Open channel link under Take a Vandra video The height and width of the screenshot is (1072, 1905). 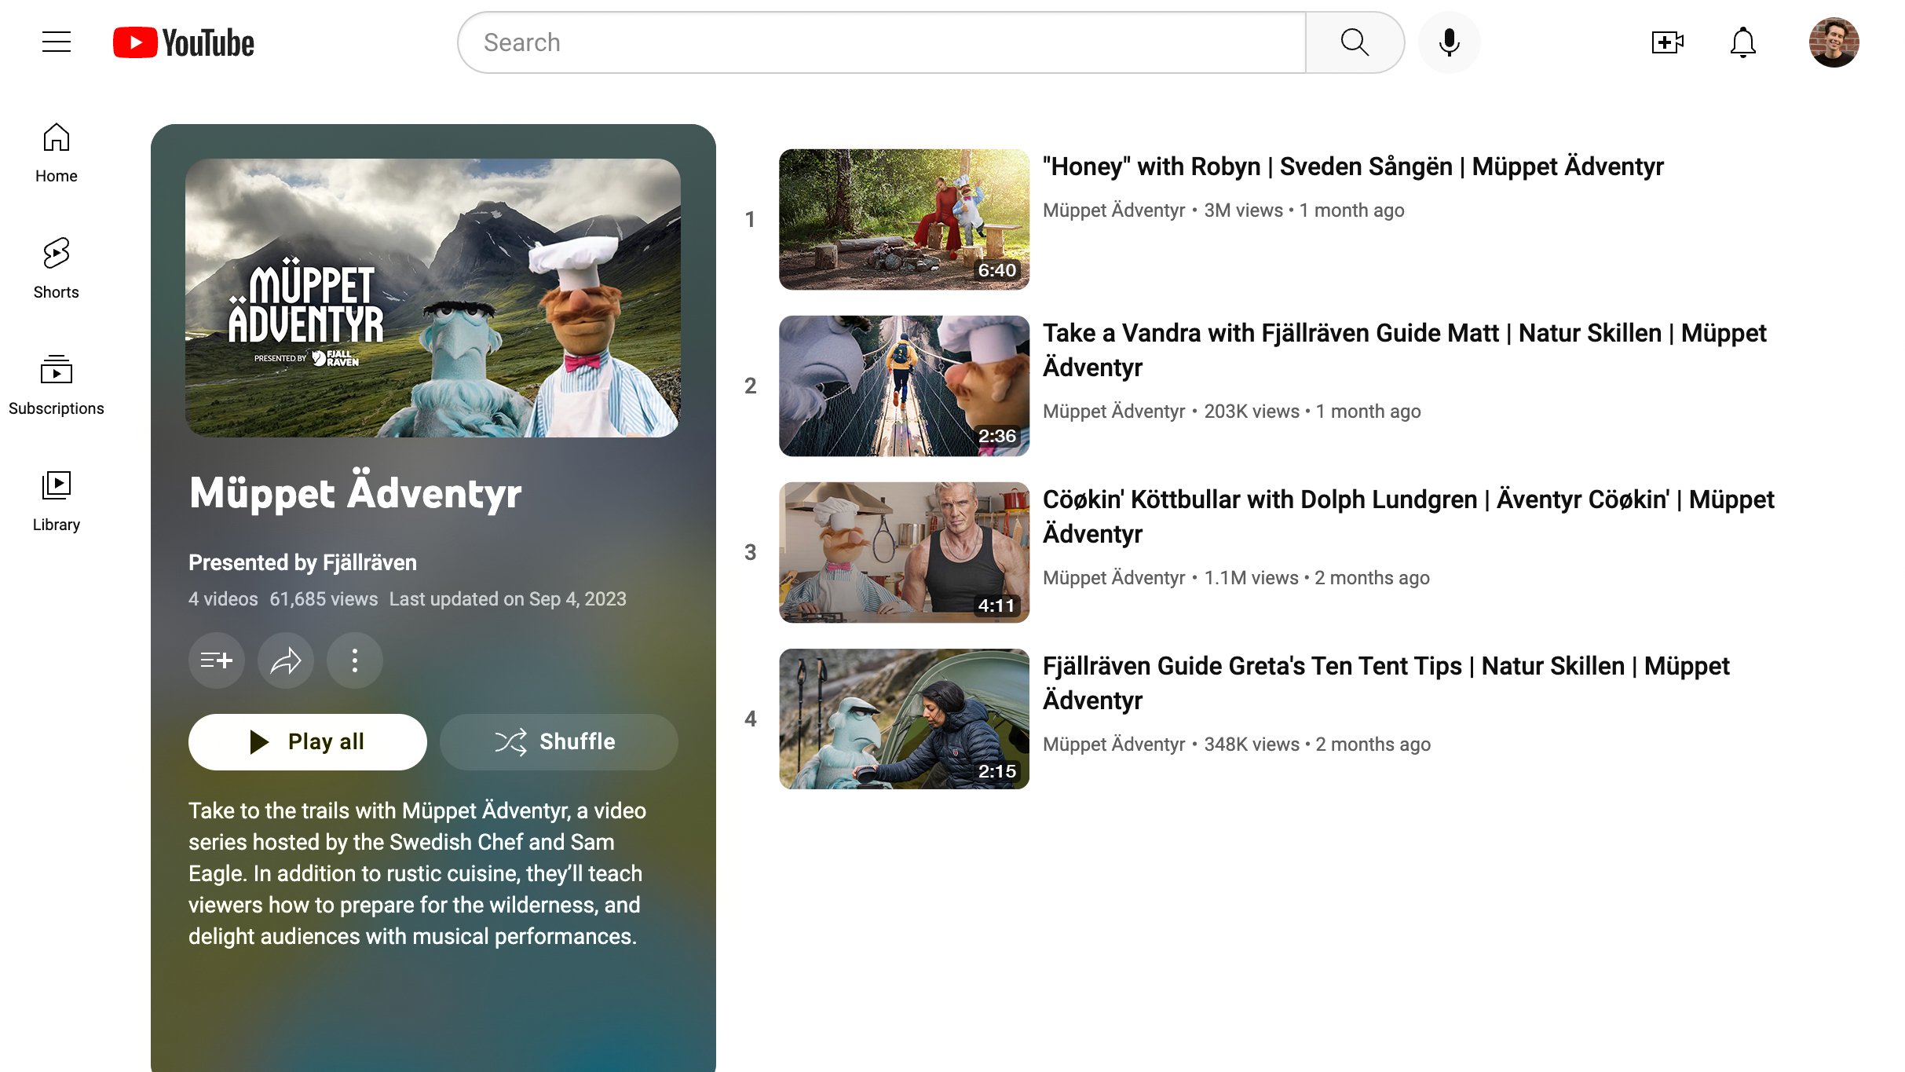[x=1113, y=412]
